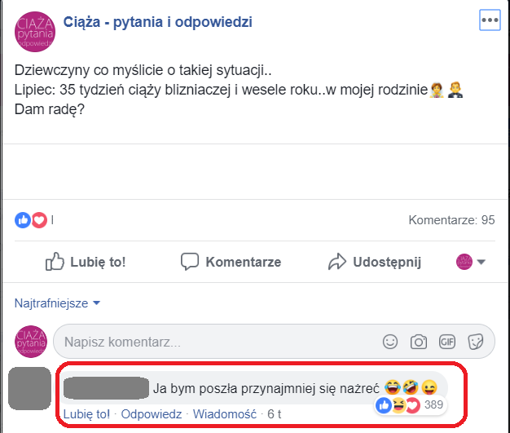Click the thumbs-up icon beside Lubię to!

55,262
